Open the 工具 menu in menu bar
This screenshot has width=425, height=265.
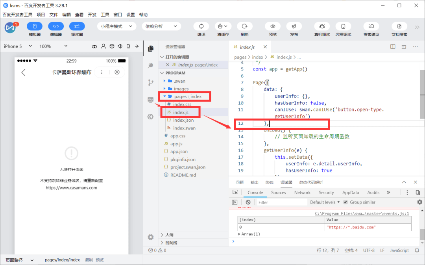(x=105, y=15)
